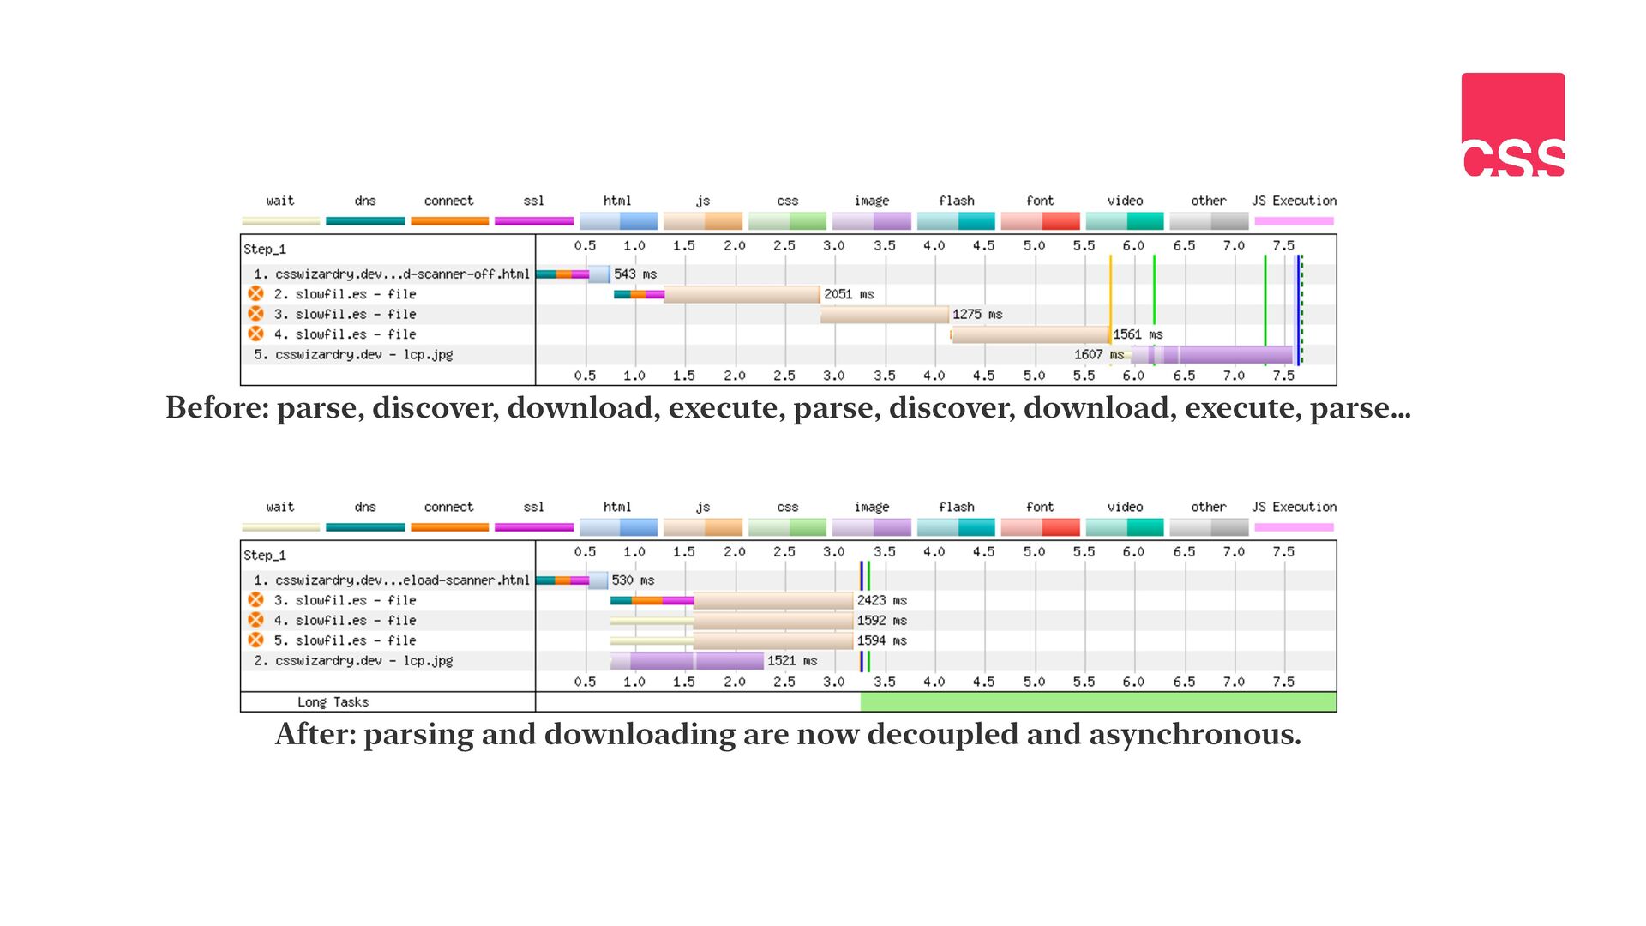The height and width of the screenshot is (926, 1646).
Task: Click the purple lcp.jpg bar in Before chart
Action: tap(1212, 354)
